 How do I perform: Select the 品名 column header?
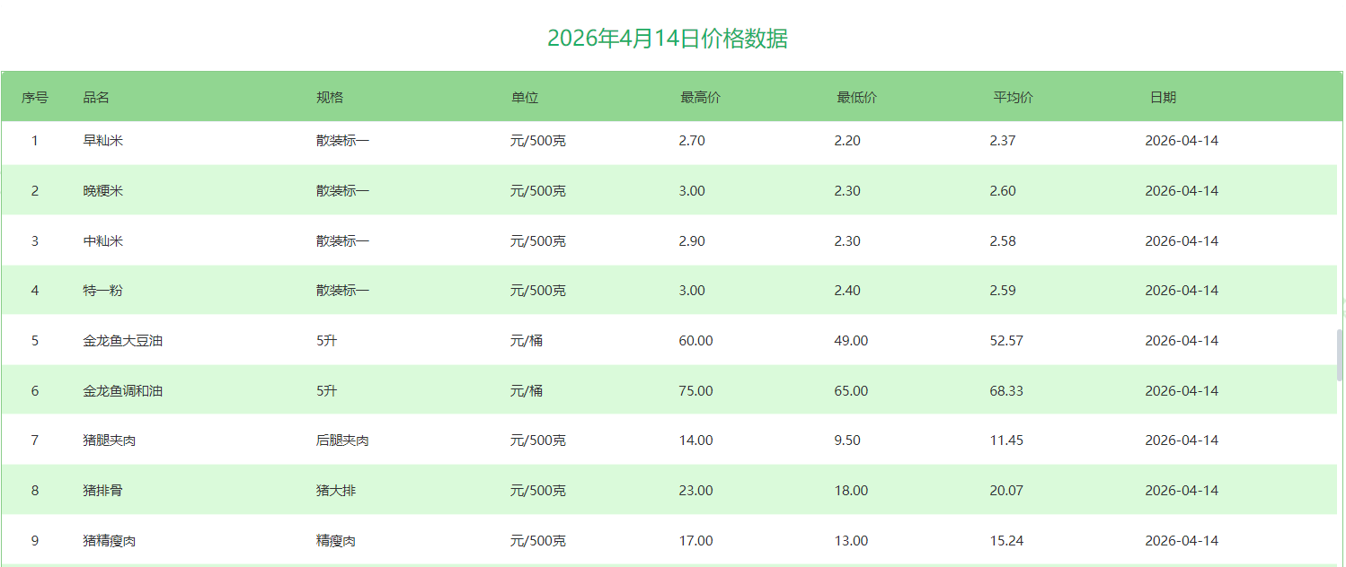96,98
